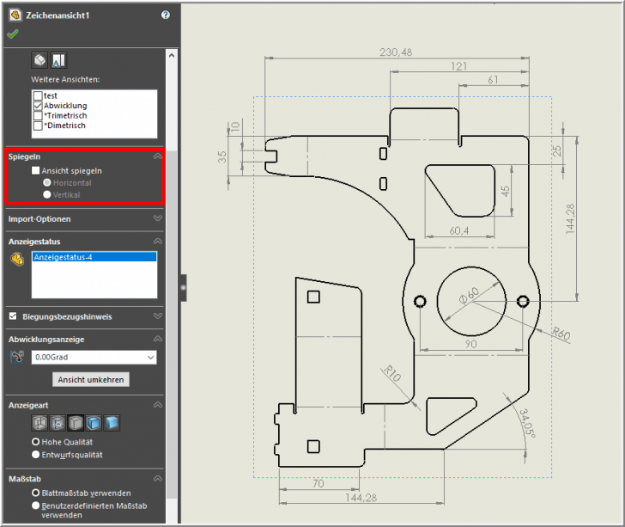Click the 90 hole spacing dimension
The image size is (625, 527).
click(470, 344)
